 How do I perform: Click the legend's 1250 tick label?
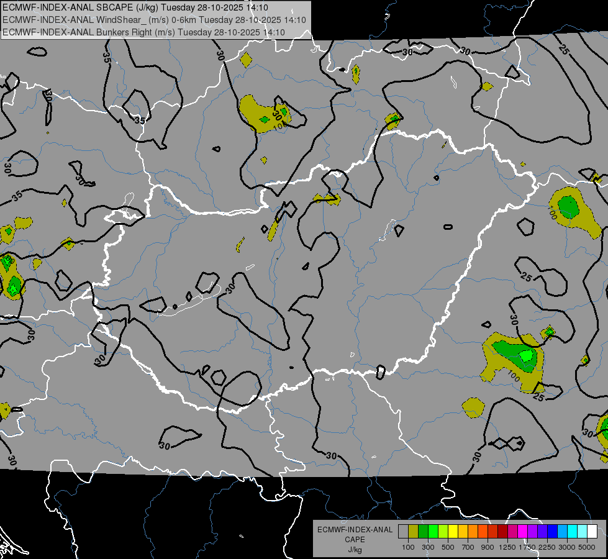point(507,547)
